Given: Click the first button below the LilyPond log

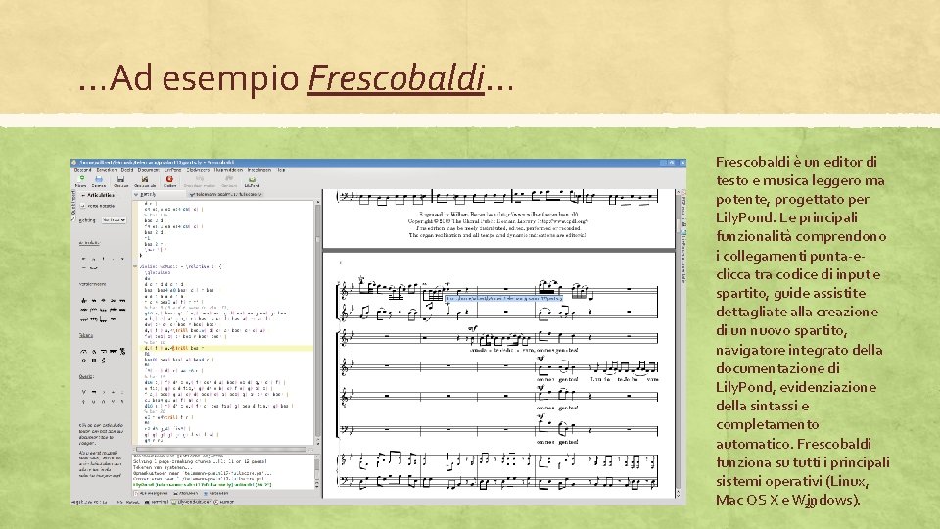Looking at the screenshot, I should coord(151,493).
